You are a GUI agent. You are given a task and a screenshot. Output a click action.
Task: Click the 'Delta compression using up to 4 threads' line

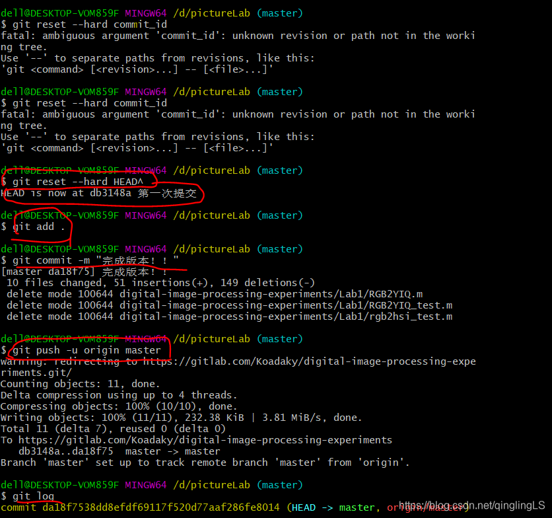pos(119,395)
